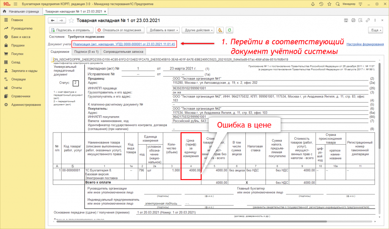Copy document link via the chain icon
The height and width of the screenshot is (229, 389).
point(367,20)
